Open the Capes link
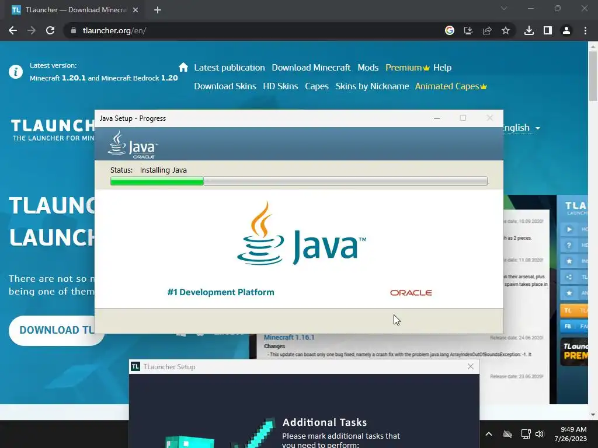 coord(317,86)
